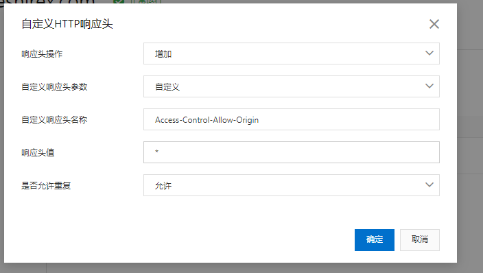Viewport: 483px width, 273px height.
Task: Open the 增加 operation dropdown
Action: point(292,54)
